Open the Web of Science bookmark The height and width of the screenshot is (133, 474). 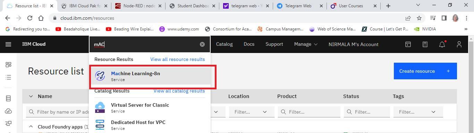click(332, 29)
